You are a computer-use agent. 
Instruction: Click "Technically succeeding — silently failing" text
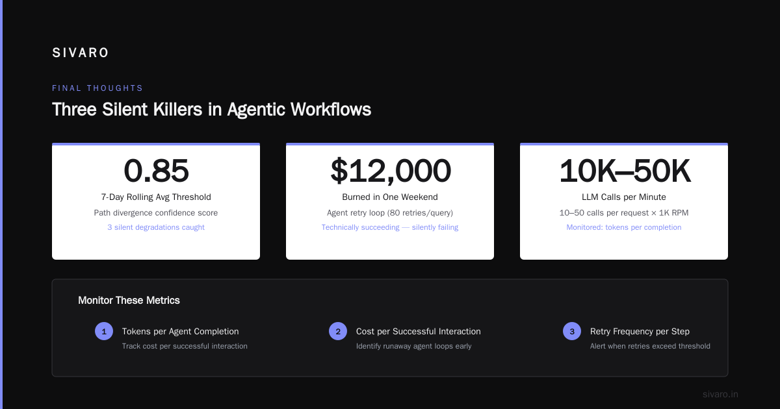(x=390, y=227)
